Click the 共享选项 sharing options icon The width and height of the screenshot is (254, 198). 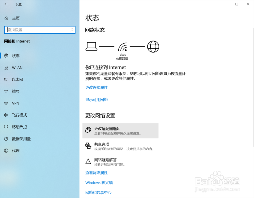coord(88,146)
